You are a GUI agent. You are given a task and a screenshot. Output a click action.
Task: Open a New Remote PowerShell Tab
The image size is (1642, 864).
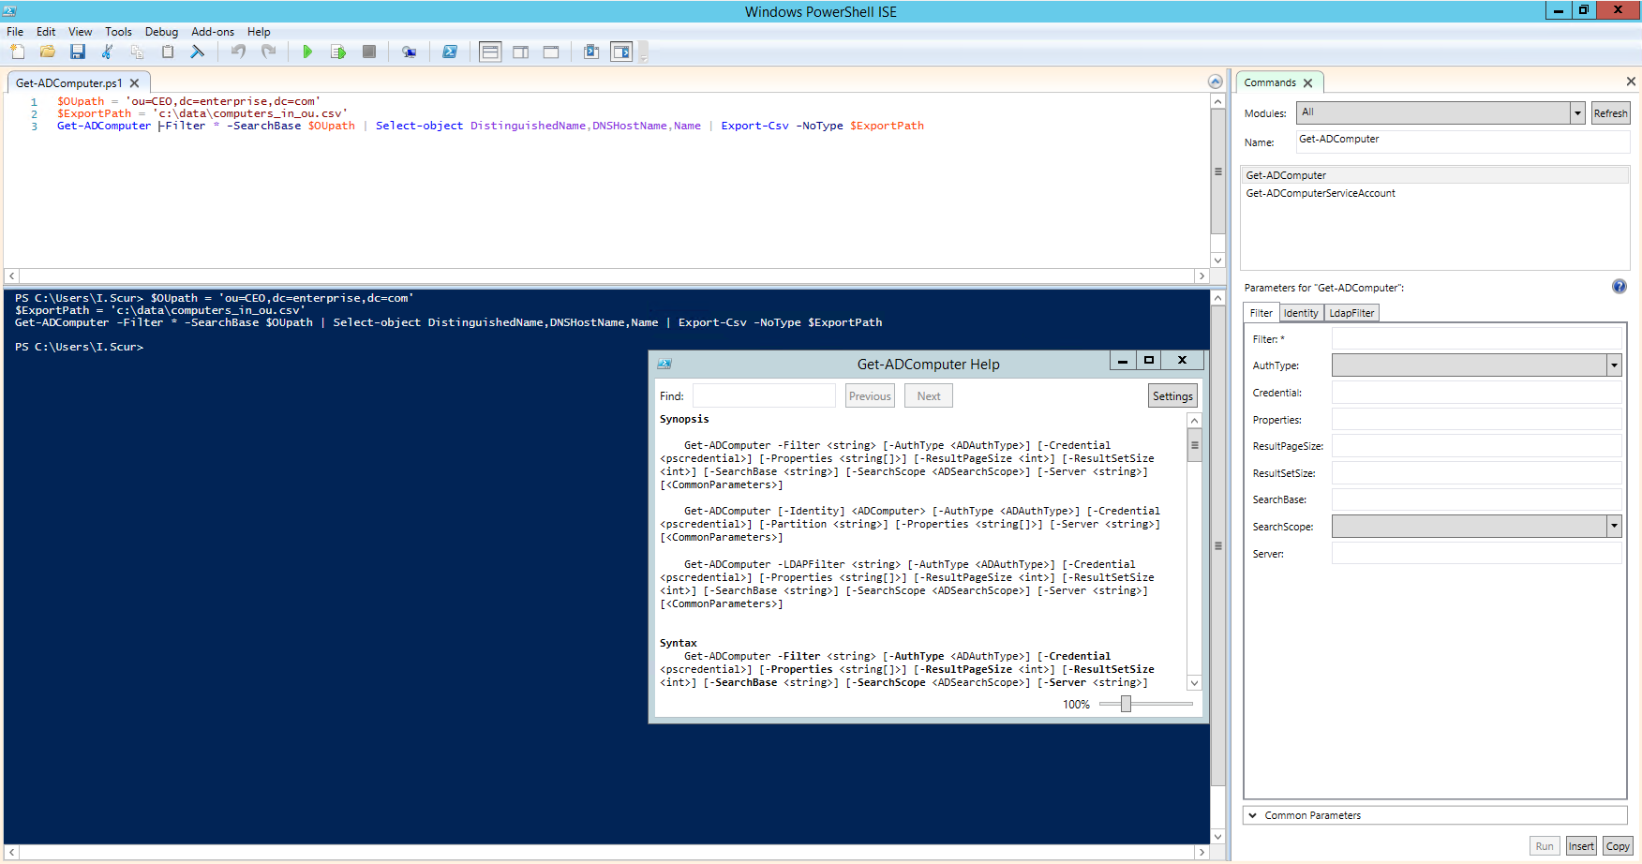410,52
